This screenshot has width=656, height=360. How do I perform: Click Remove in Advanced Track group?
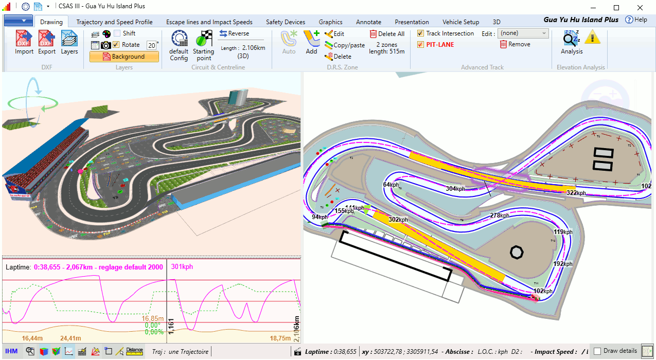pyautogui.click(x=515, y=44)
